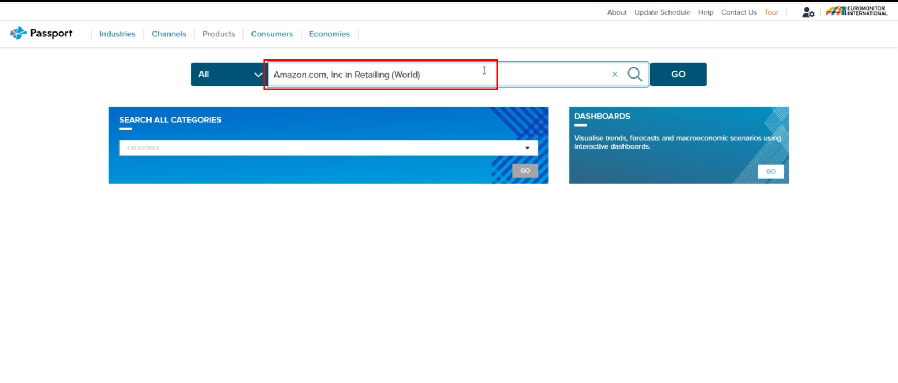Click the magnifying glass search icon
Viewport: 898px width, 383px height.
click(x=635, y=74)
